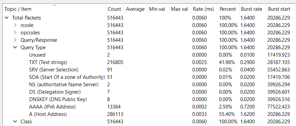Collapse the Total Packets tree node
The height and width of the screenshot is (126, 296).
(7, 18)
